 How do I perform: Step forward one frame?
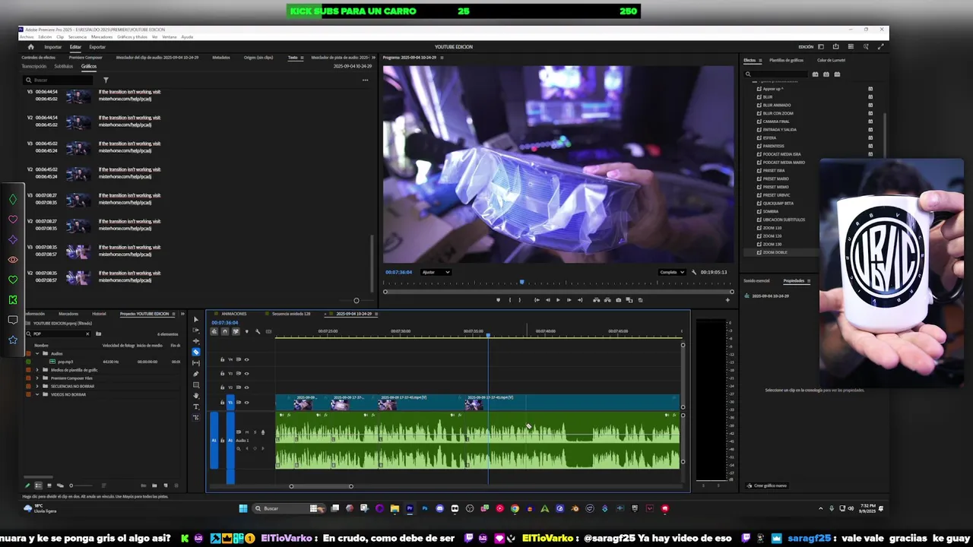(569, 300)
